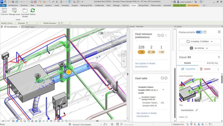
Task: Select the >100 tolerance badge
Action: pyautogui.click(x=161, y=52)
